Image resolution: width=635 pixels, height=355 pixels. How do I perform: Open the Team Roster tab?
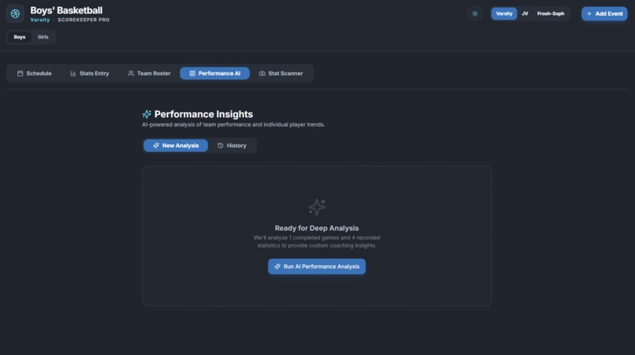click(x=149, y=73)
